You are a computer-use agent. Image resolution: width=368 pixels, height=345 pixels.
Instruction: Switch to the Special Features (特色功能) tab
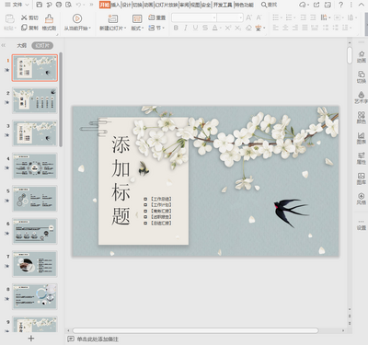244,5
